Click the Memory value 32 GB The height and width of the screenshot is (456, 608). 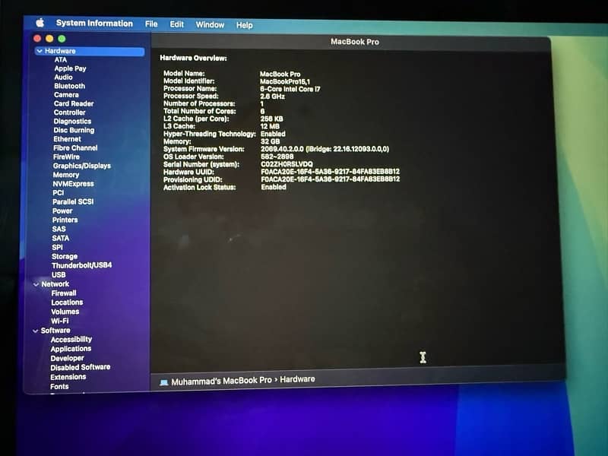(271, 141)
